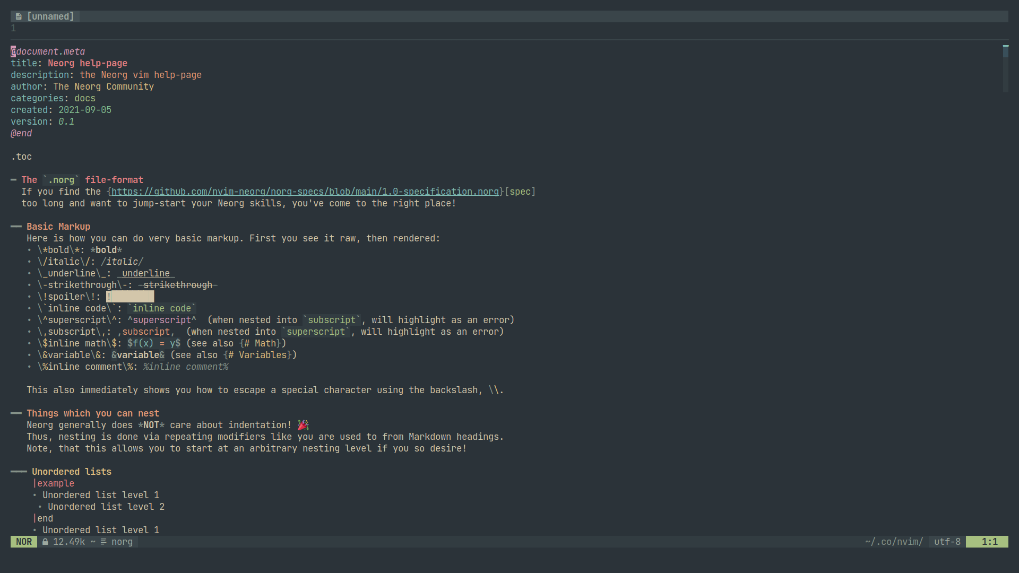Click the file icon in the [unnamed] tab
1019x573 pixels.
[19, 16]
